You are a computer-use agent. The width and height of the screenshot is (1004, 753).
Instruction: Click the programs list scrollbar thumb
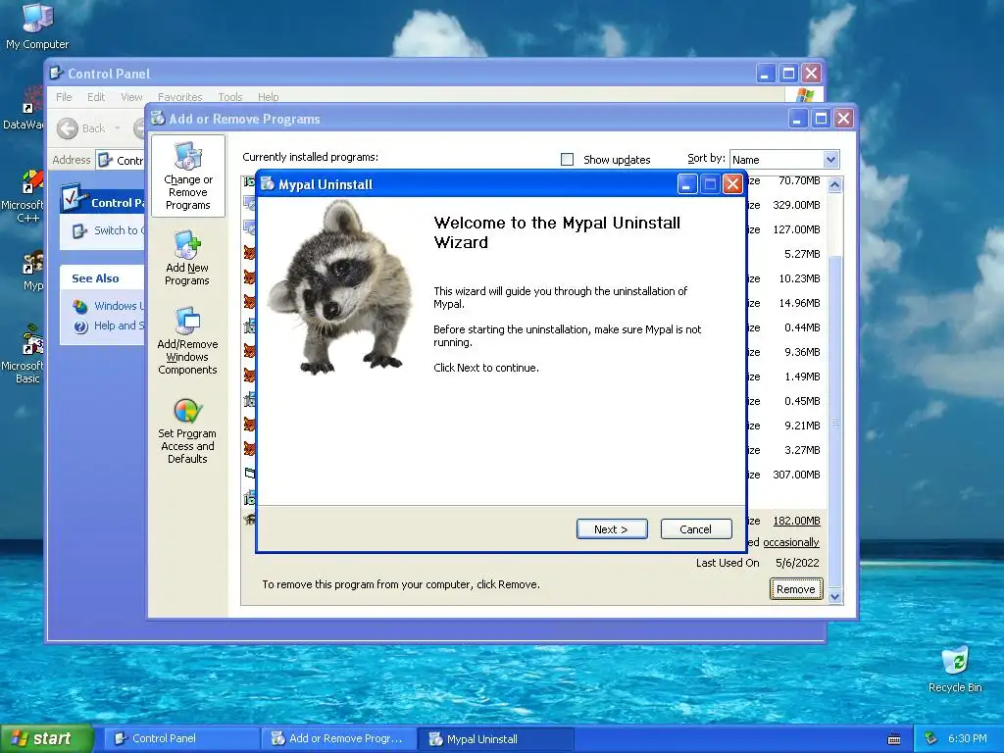tap(834, 420)
